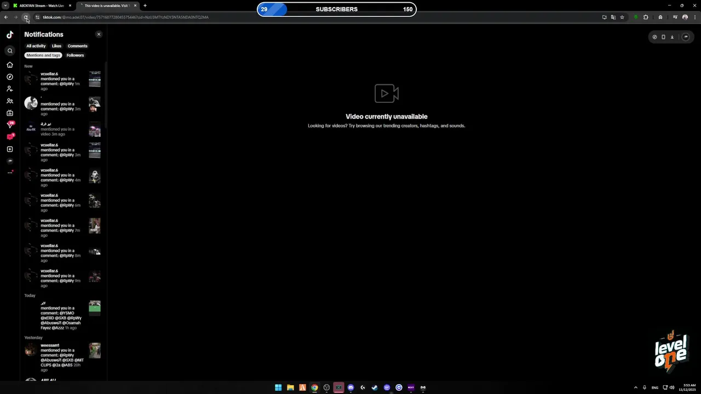The height and width of the screenshot is (394, 701).
Task: Open vcuellar.6 mention from 7m ago
Action: tap(62, 228)
